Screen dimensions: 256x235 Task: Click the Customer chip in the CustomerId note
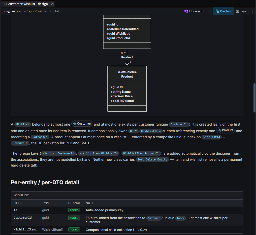pos(154,218)
